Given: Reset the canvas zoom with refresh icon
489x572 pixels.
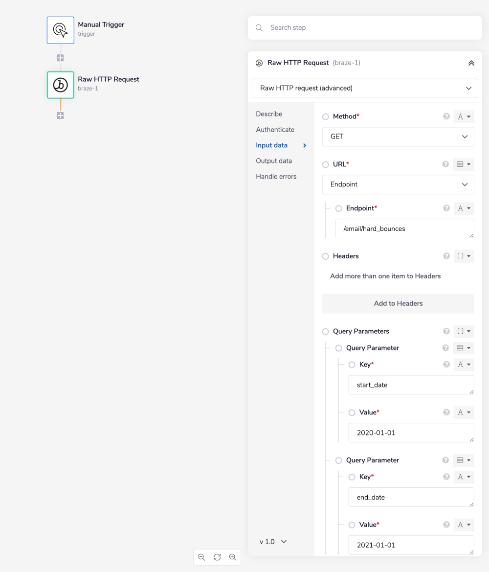Looking at the screenshot, I should tap(217, 557).
